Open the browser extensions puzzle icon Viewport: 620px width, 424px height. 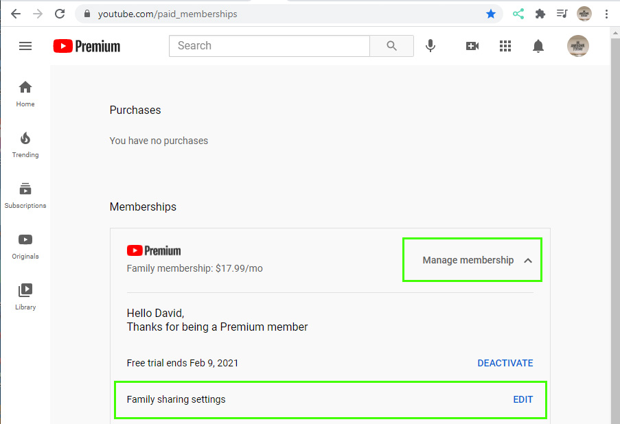540,14
